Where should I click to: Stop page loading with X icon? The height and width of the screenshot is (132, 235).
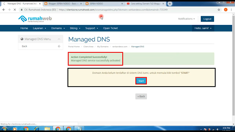[15, 10]
